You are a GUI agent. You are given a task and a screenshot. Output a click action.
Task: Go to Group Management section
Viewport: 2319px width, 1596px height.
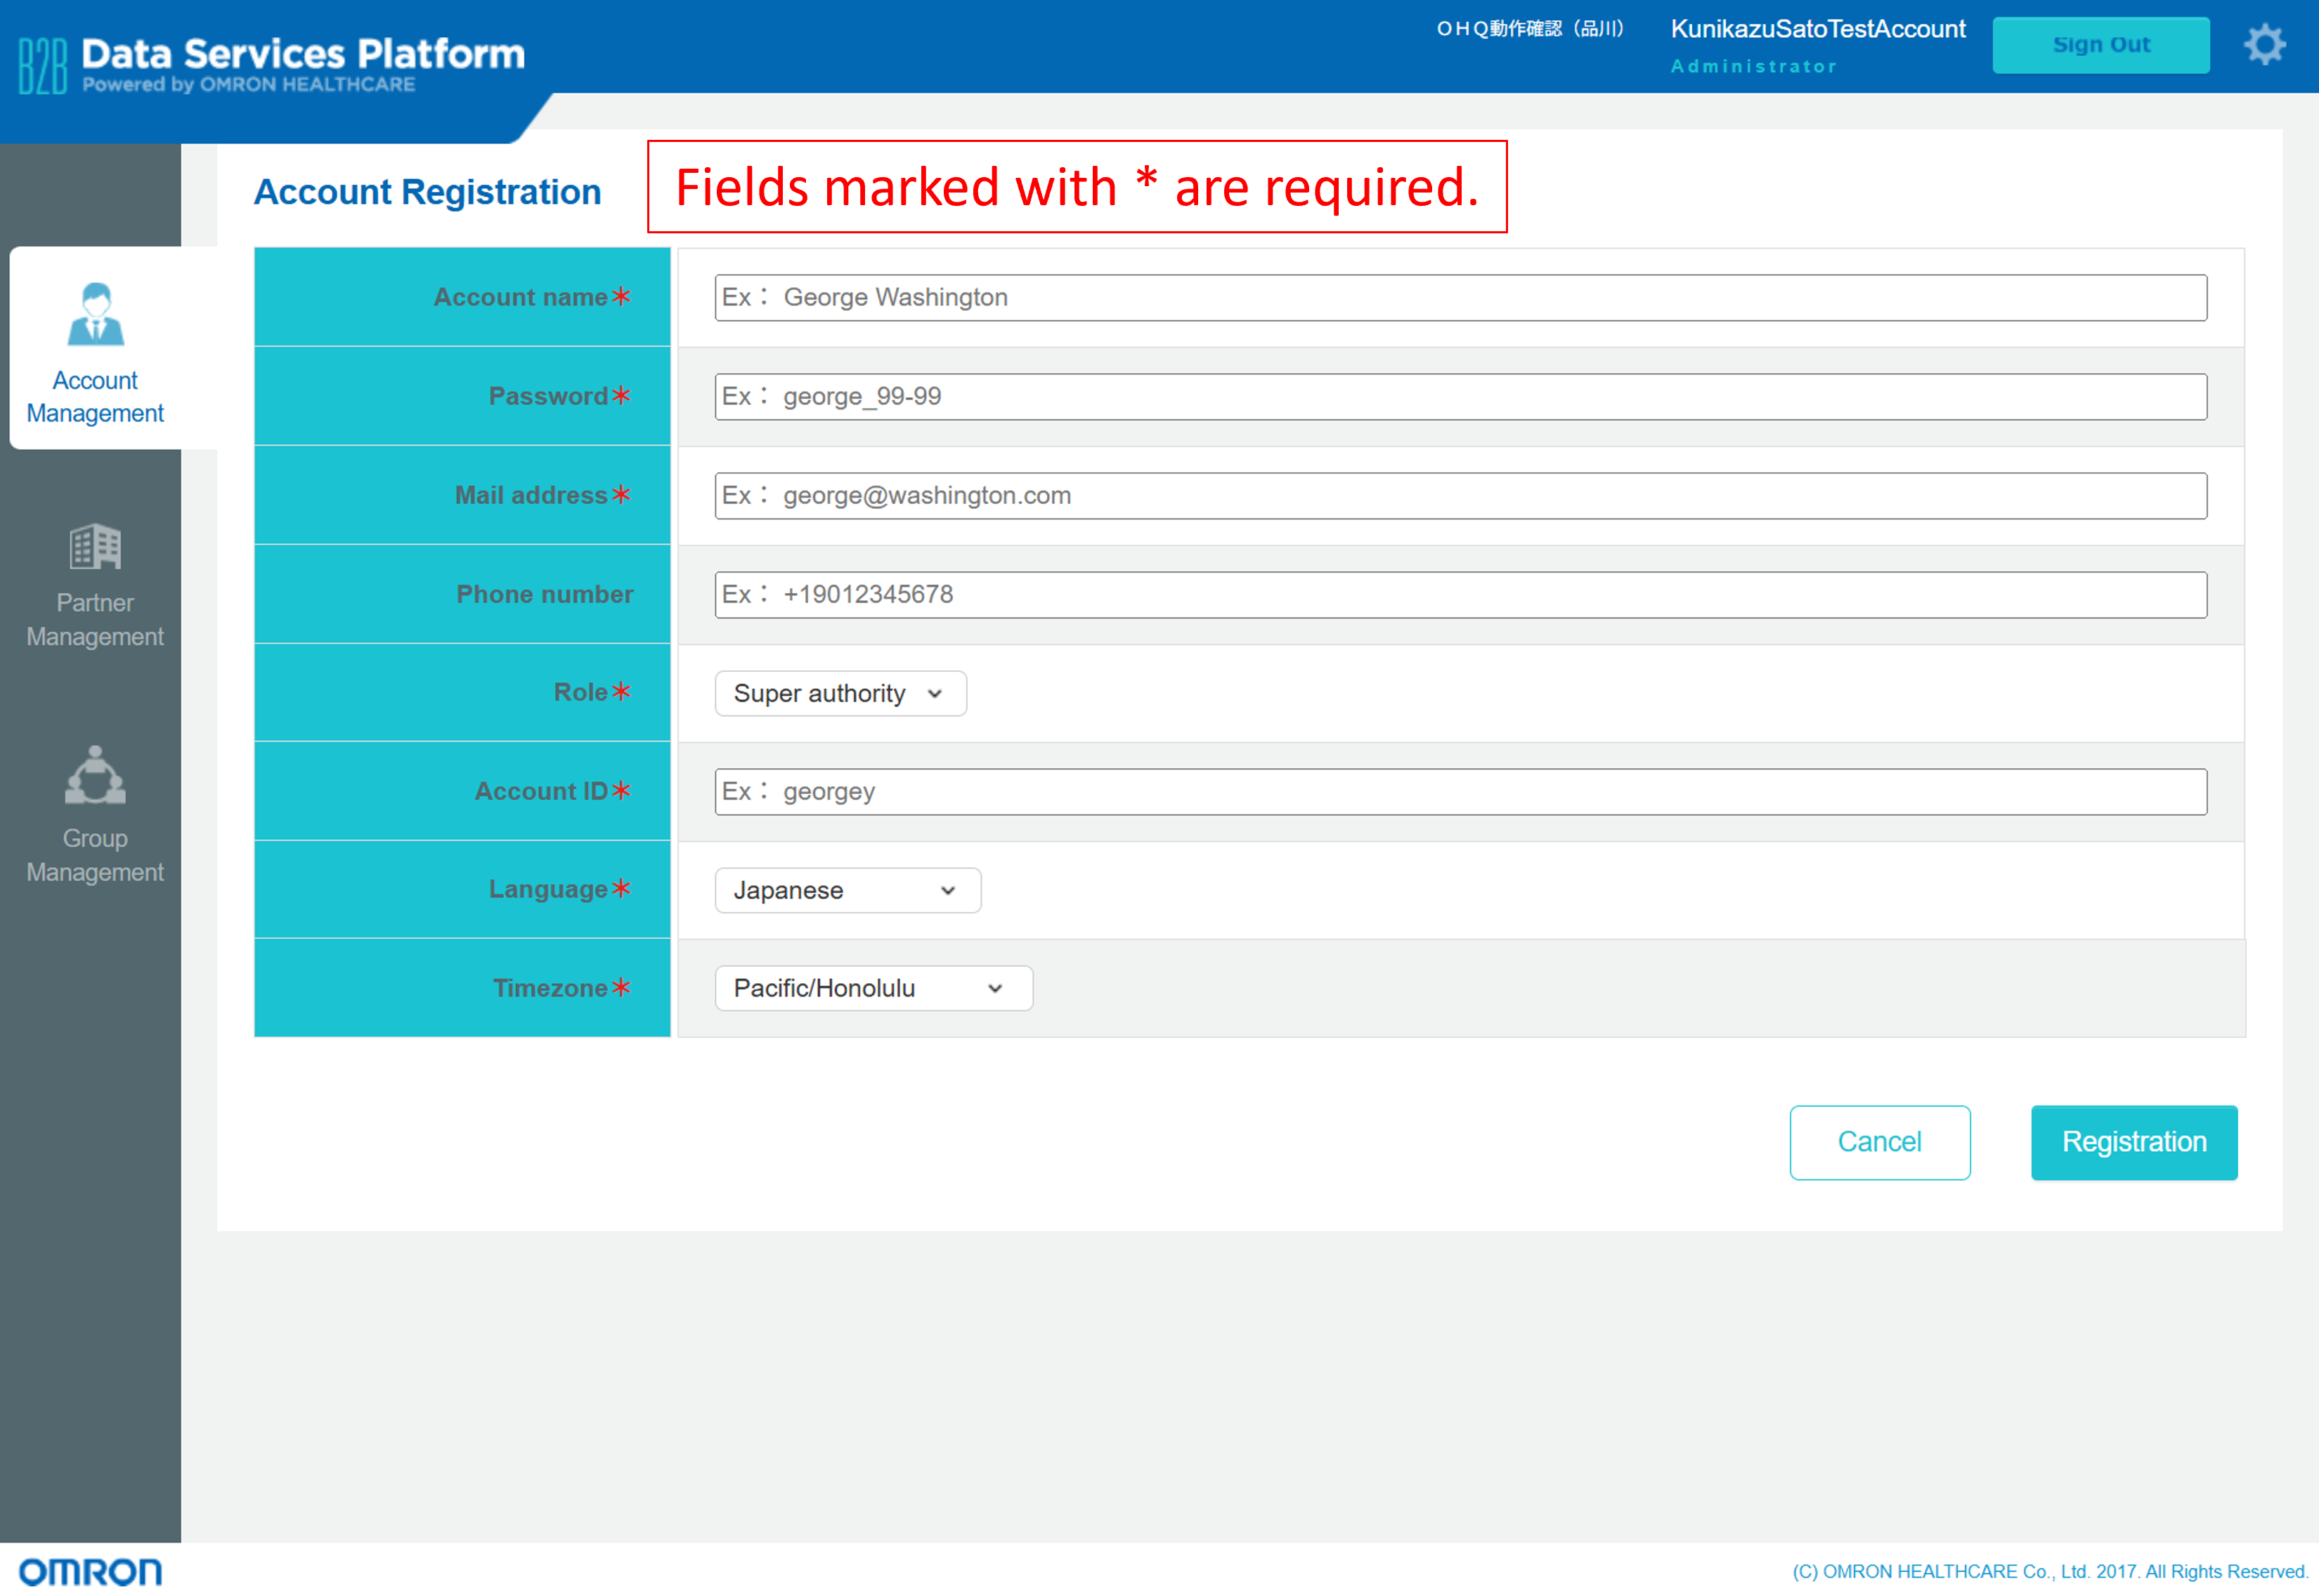(x=95, y=855)
